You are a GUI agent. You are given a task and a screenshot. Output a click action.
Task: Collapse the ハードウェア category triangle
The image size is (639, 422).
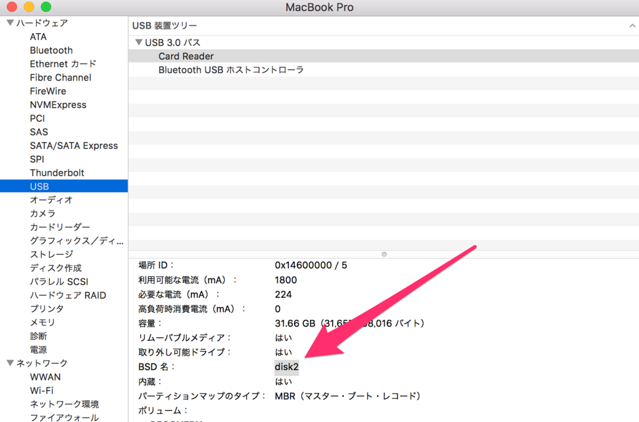10,23
